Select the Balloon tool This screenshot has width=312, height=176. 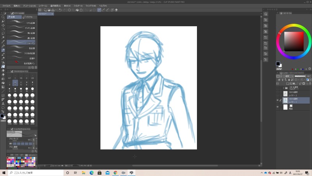tap(3, 108)
